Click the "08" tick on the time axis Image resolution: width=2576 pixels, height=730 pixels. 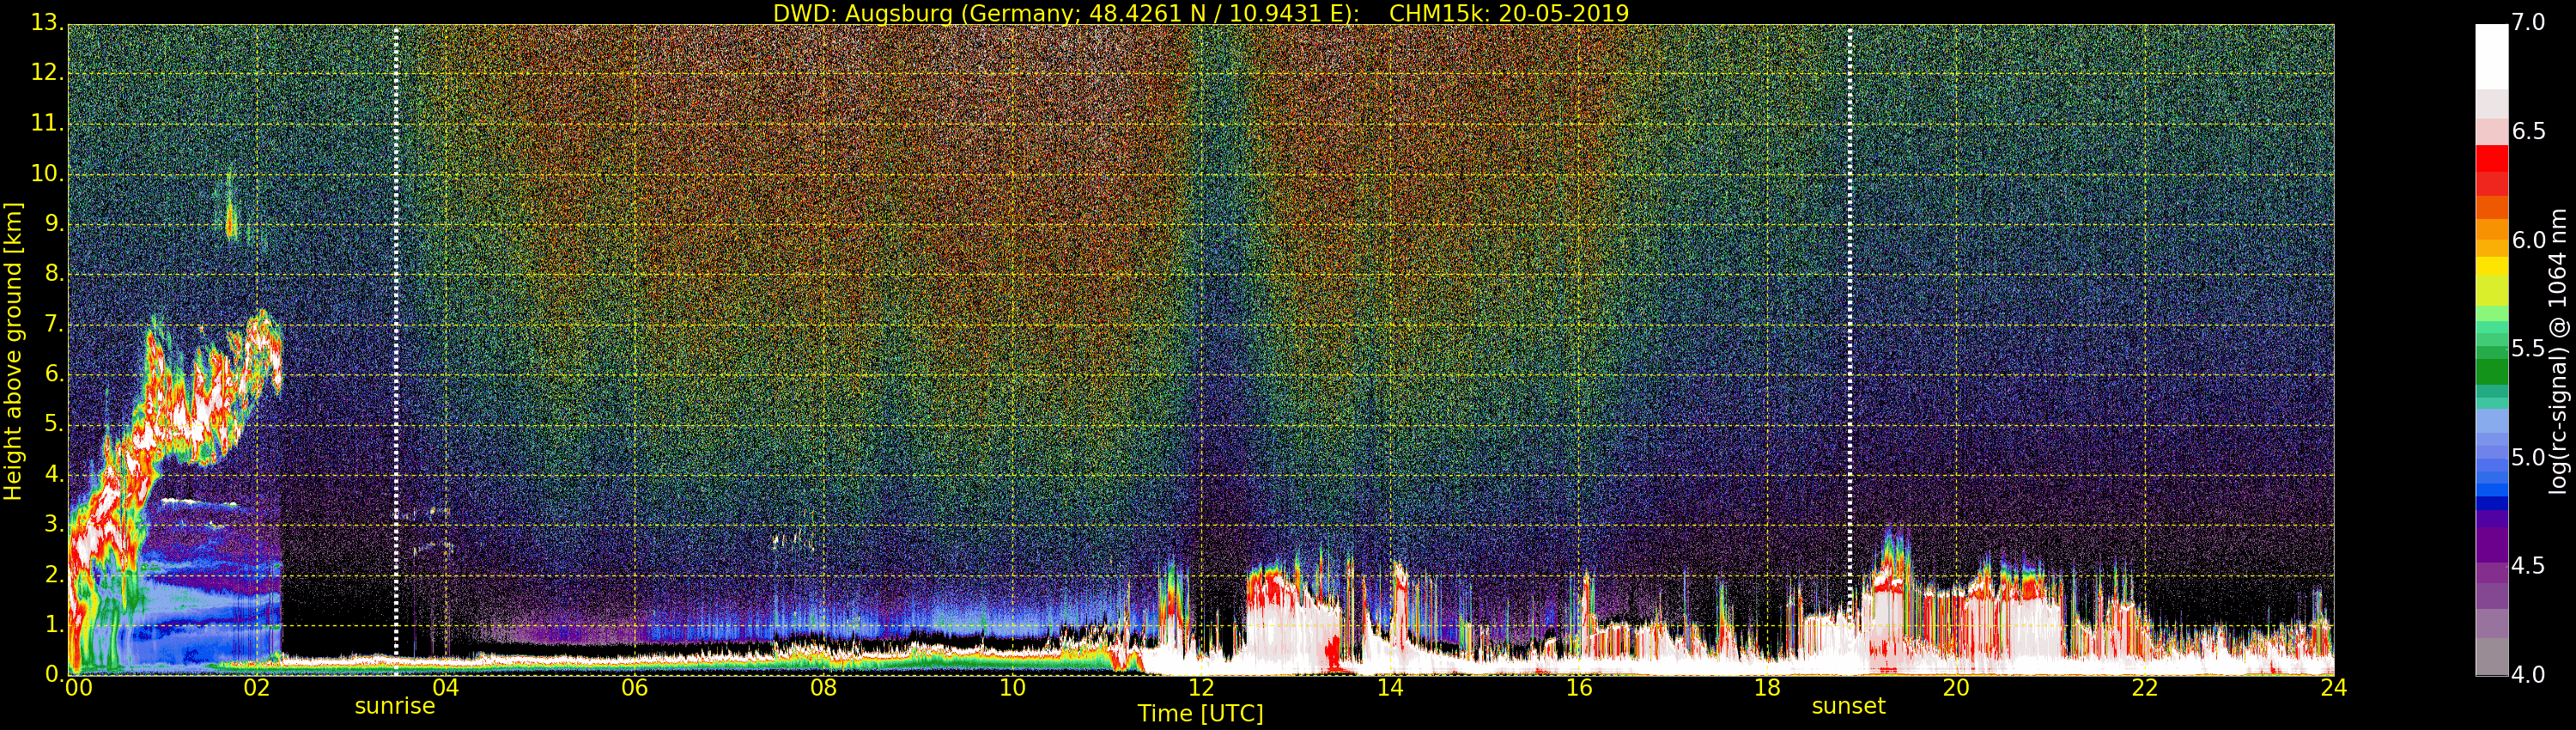(823, 687)
